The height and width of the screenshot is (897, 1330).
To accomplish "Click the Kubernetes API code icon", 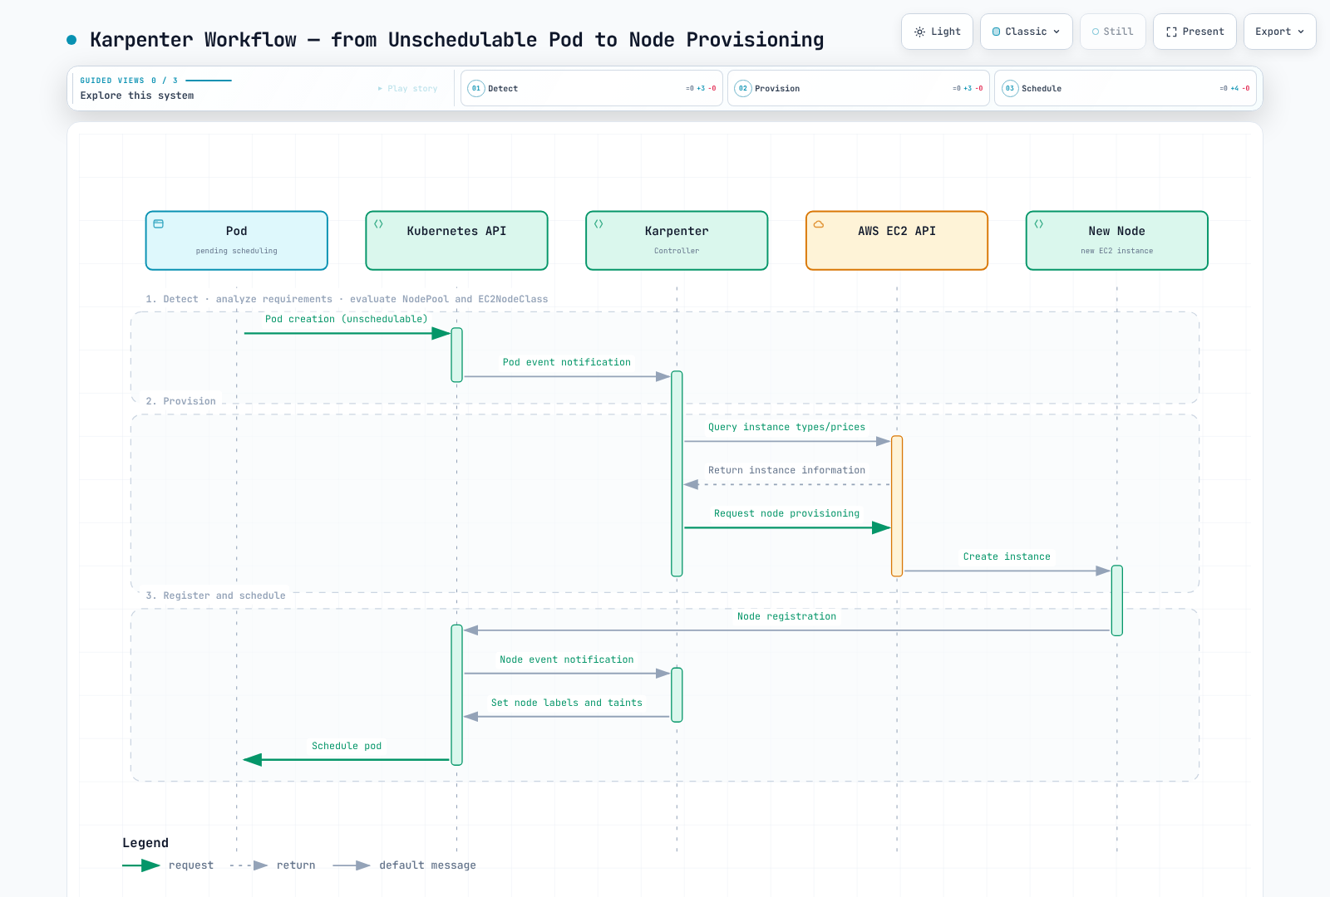I will coord(378,224).
